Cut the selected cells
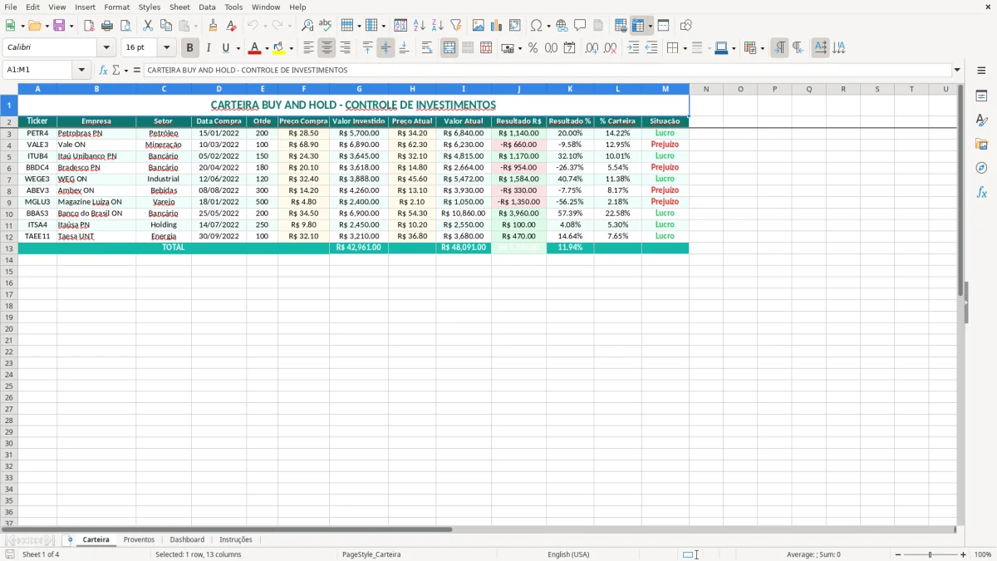997x561 pixels. point(147,26)
